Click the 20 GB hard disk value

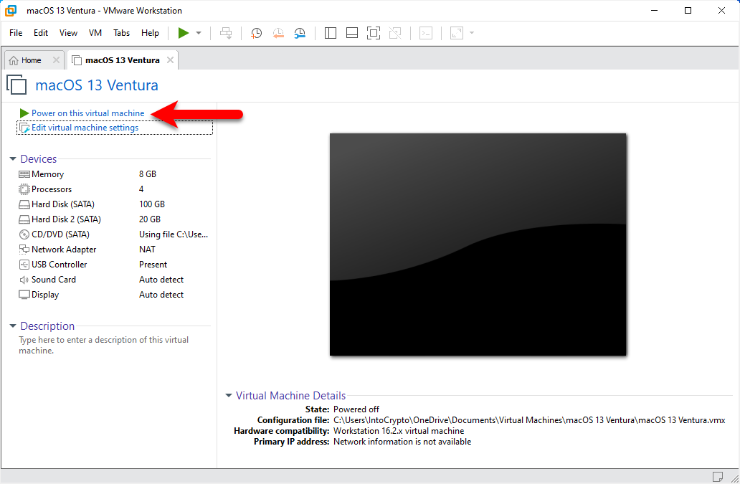(x=150, y=219)
